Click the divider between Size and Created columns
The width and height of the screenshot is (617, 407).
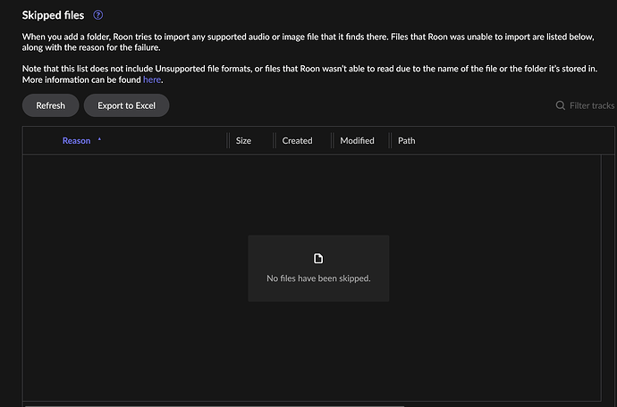pyautogui.click(x=273, y=141)
